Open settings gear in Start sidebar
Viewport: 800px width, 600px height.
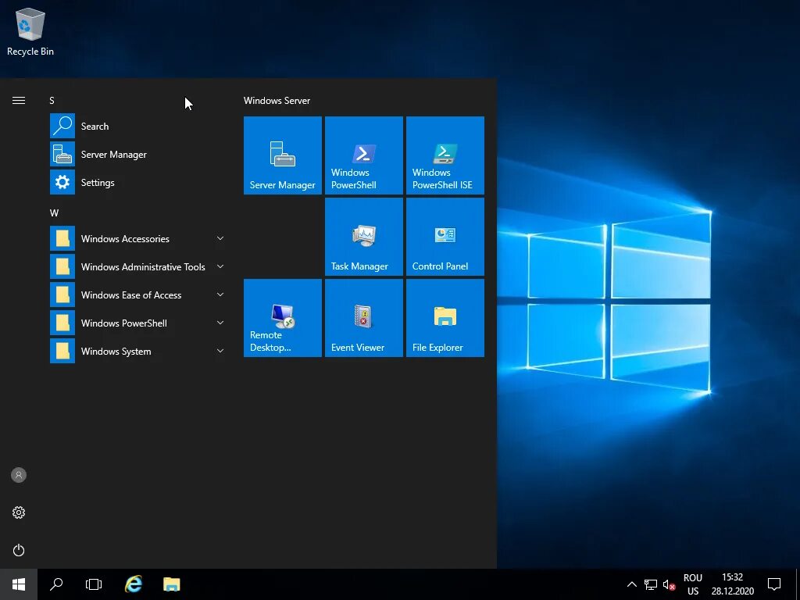(19, 512)
